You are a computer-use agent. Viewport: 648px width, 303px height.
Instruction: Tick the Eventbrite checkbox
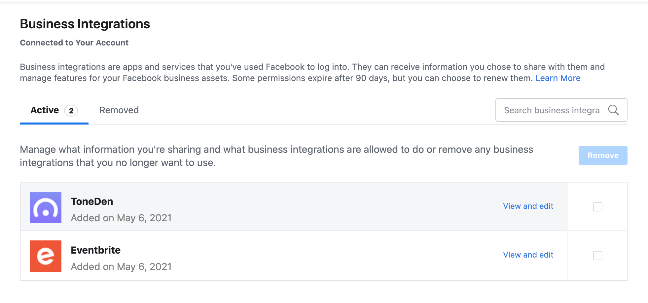[x=597, y=256]
